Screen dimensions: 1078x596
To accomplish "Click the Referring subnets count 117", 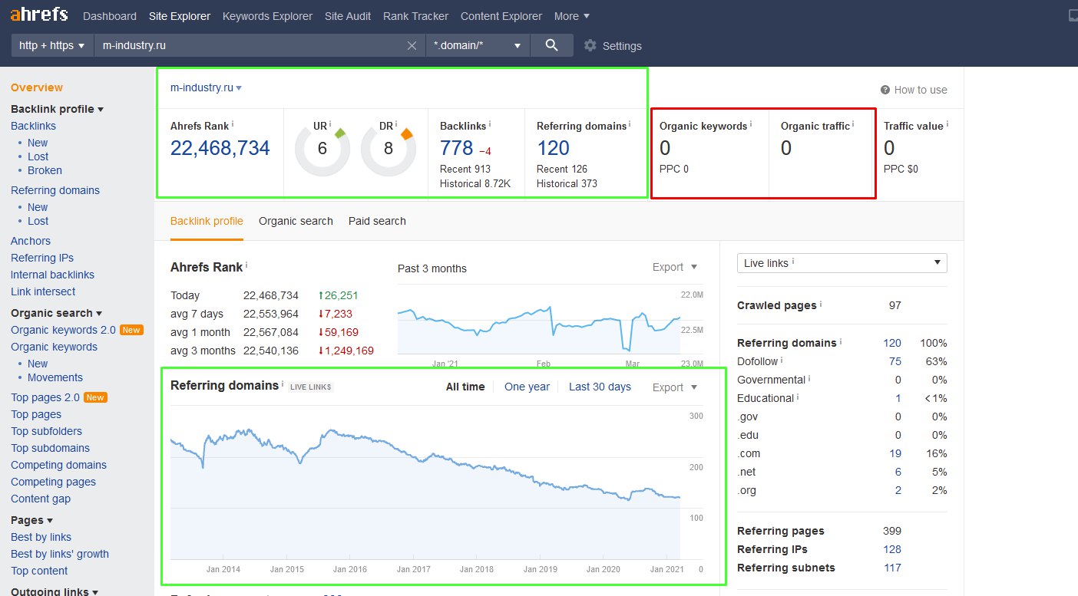I will [892, 568].
